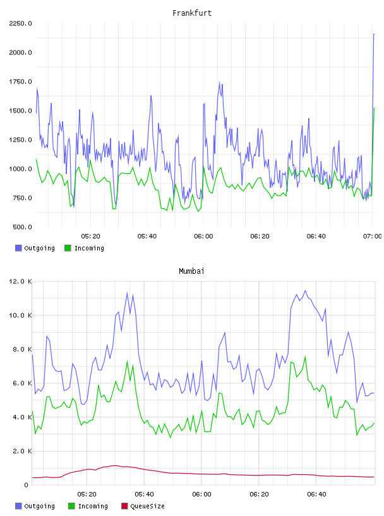Click the Mumbai chart title
The image size is (384, 516).
click(191, 271)
